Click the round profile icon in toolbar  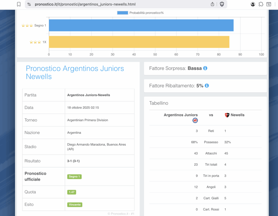tap(253, 4)
